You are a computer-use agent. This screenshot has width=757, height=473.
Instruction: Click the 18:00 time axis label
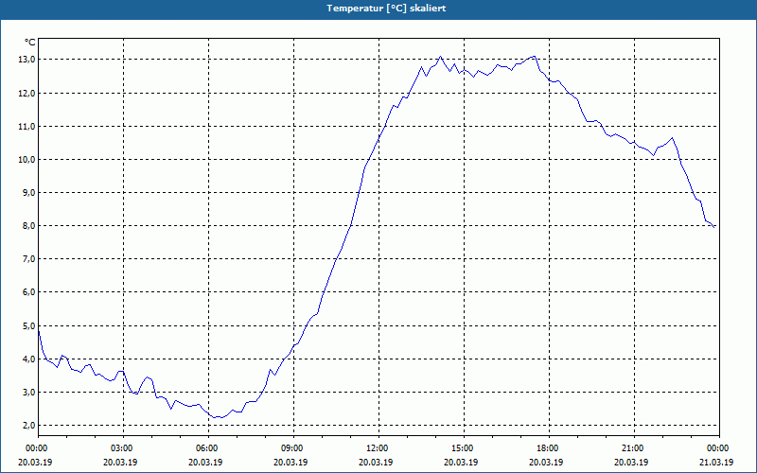[x=549, y=448]
